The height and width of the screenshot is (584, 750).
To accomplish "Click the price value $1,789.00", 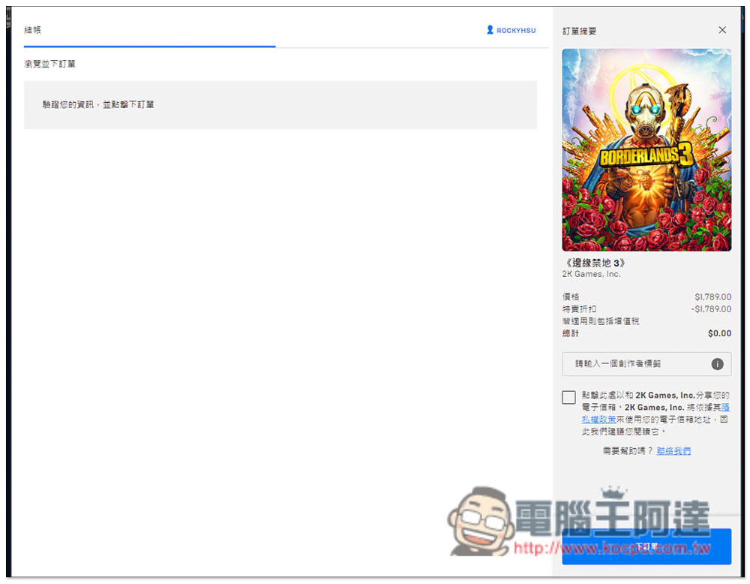I will tap(712, 297).
